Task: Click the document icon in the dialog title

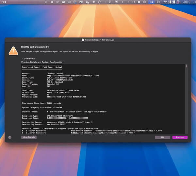Action: click(83, 40)
